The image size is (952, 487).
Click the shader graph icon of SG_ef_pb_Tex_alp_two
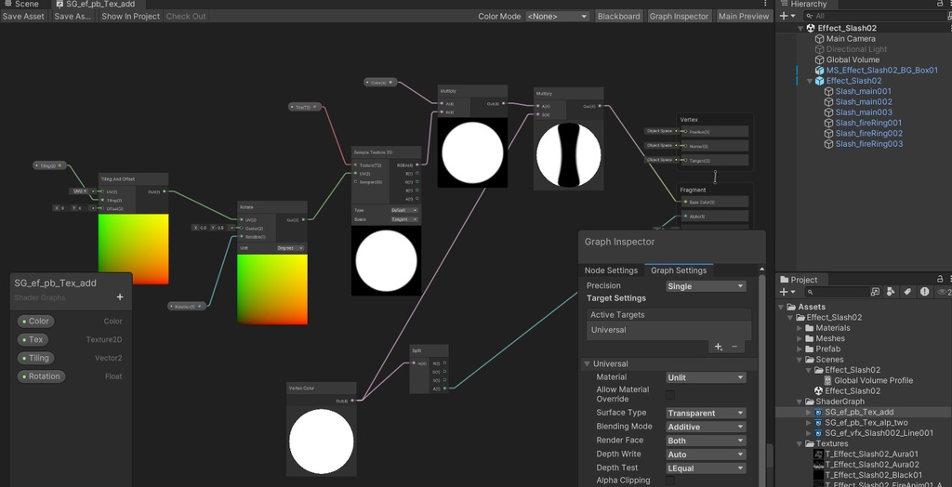[x=818, y=423]
